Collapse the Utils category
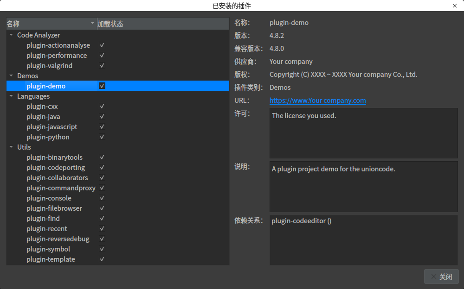The width and height of the screenshot is (464, 289). tap(11, 147)
